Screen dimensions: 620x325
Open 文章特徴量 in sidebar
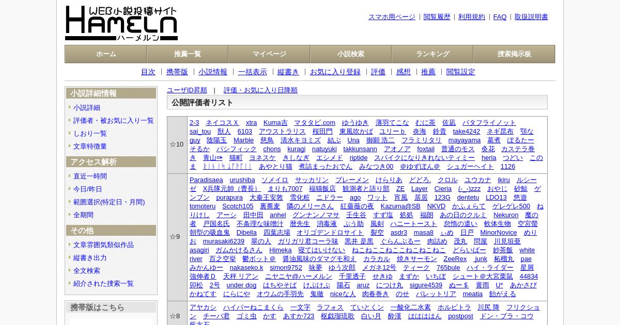click(x=90, y=147)
